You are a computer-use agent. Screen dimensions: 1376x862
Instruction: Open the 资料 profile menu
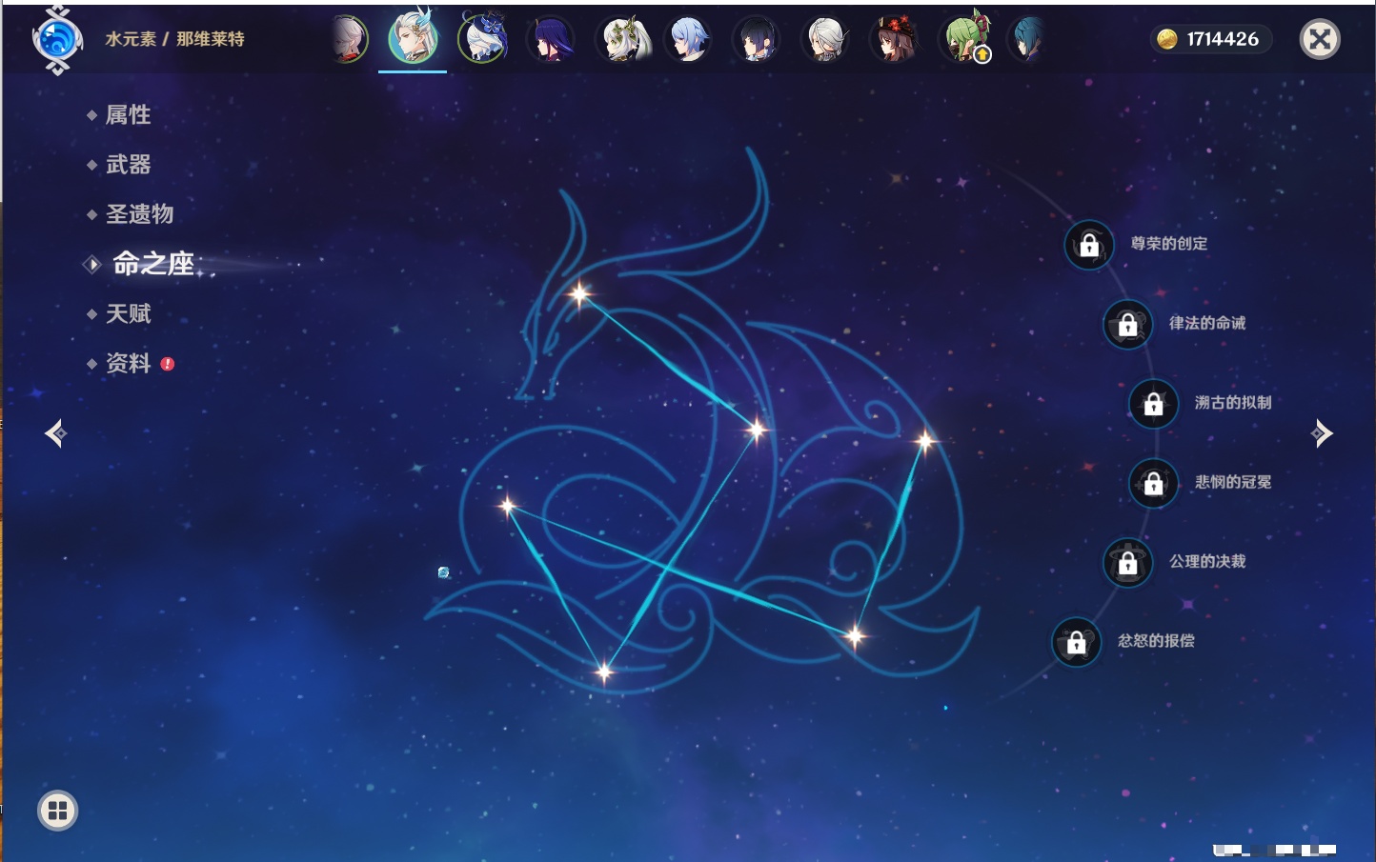click(x=128, y=363)
